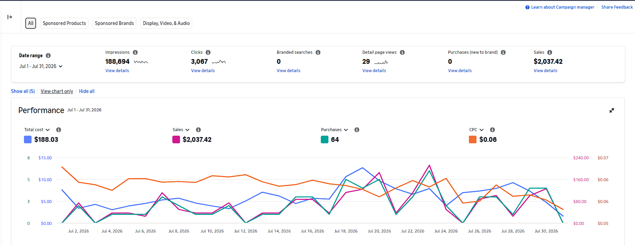Open the Display, Video, & Audio tab
This screenshot has height=246, width=635.
click(166, 23)
